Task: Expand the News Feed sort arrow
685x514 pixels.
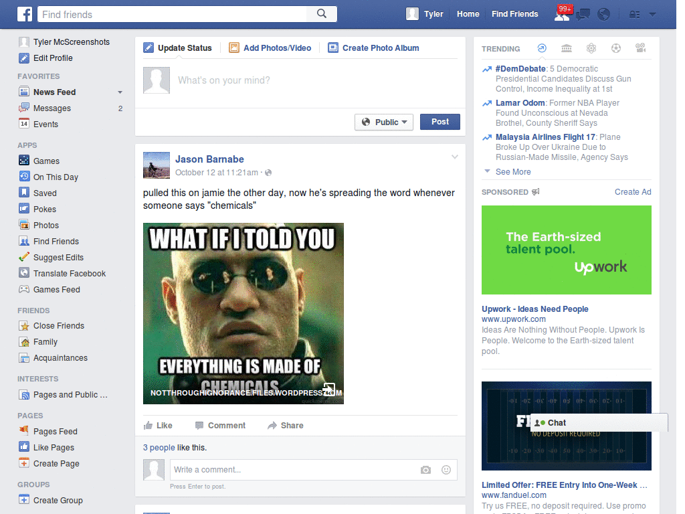Action: [x=120, y=92]
